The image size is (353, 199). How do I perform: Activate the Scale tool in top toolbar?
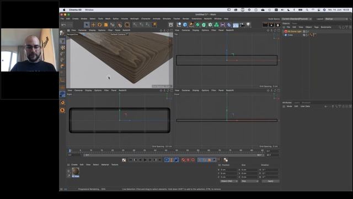click(x=106, y=25)
